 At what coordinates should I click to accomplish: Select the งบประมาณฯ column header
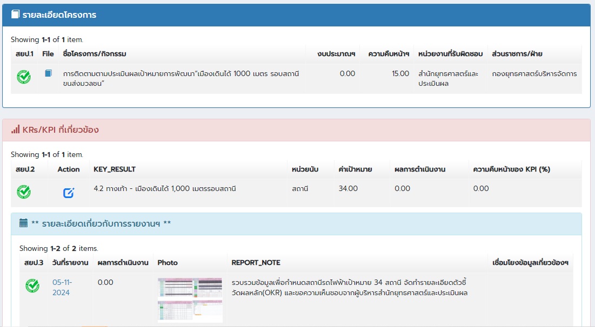coord(336,54)
